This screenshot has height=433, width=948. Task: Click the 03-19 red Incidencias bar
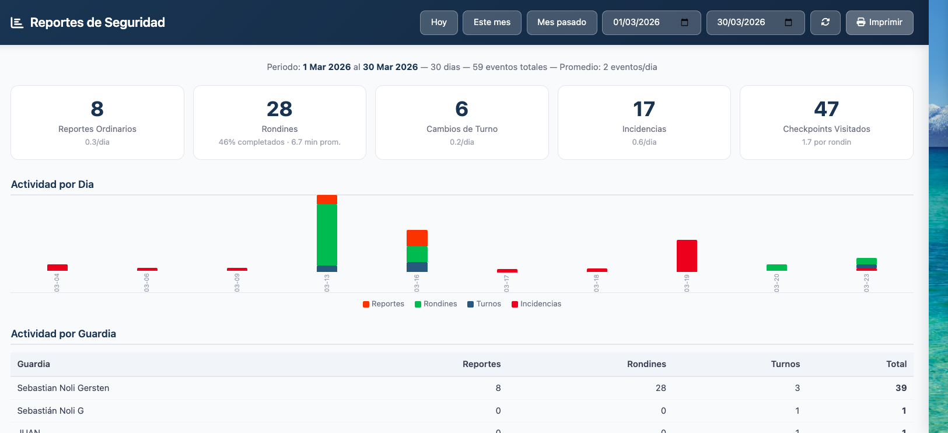[x=687, y=256]
